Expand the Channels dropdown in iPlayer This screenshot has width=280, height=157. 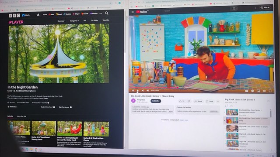coord(61,21)
